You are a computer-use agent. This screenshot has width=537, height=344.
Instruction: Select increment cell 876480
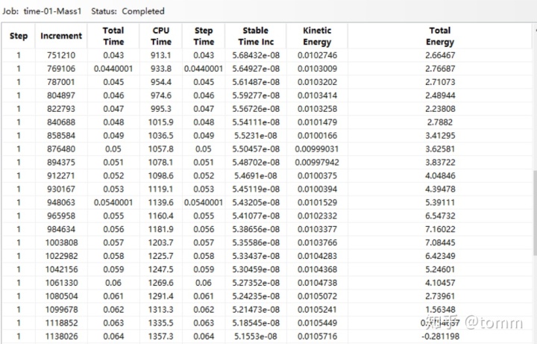click(61, 148)
